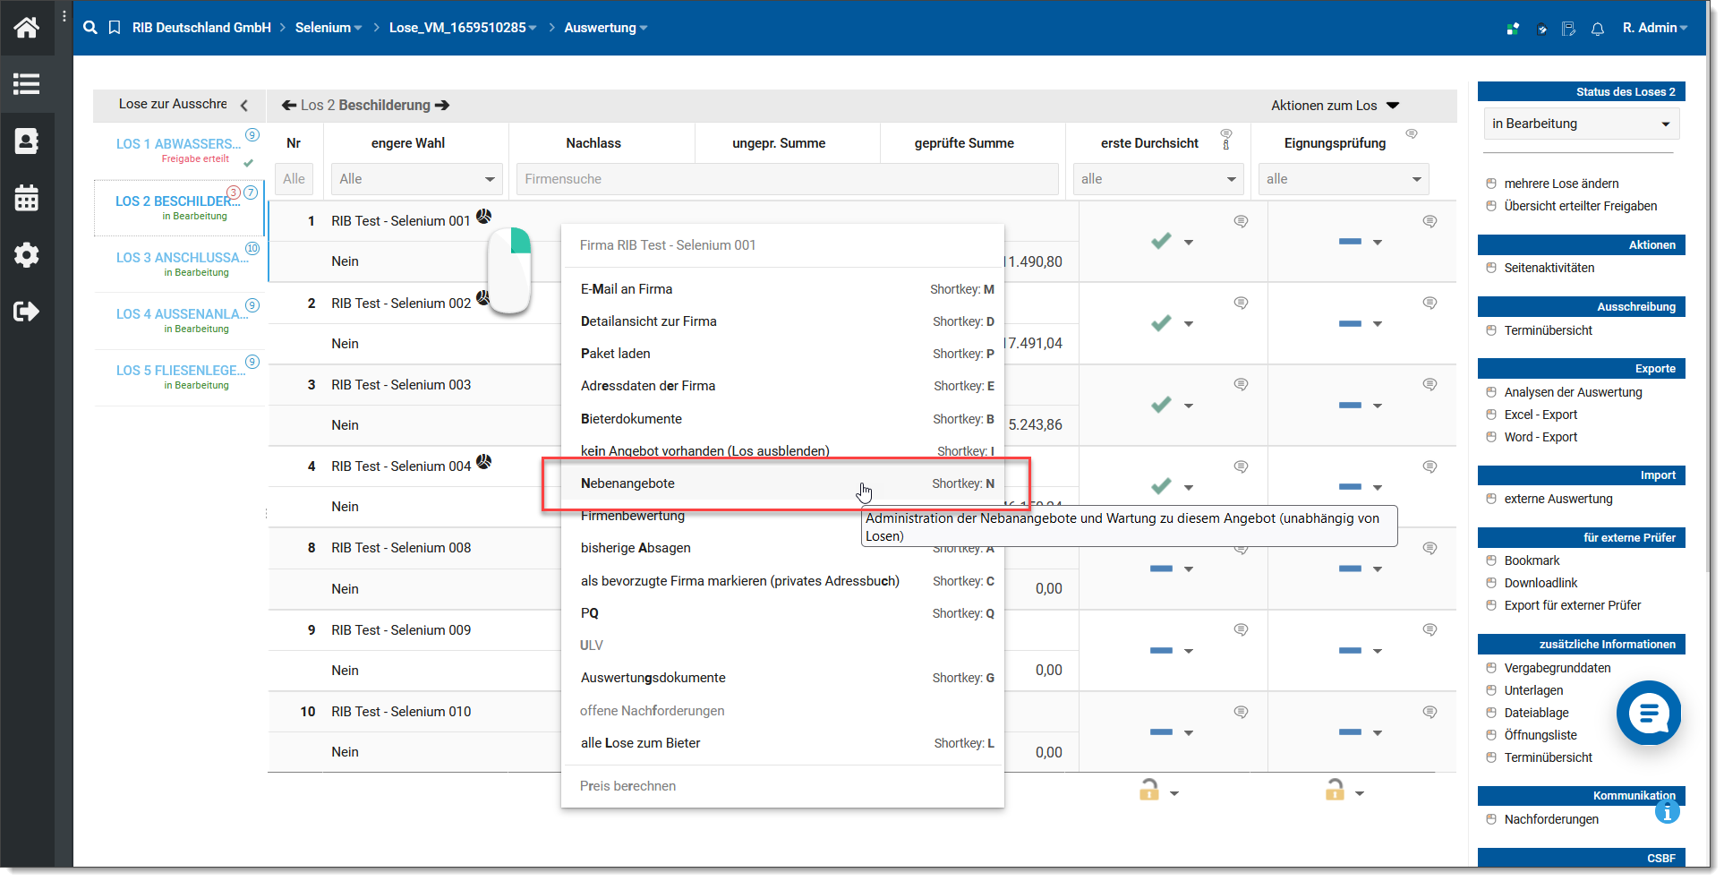
Task: Expand the Status 'in Bearbeitung' dropdown
Action: pos(1580,124)
